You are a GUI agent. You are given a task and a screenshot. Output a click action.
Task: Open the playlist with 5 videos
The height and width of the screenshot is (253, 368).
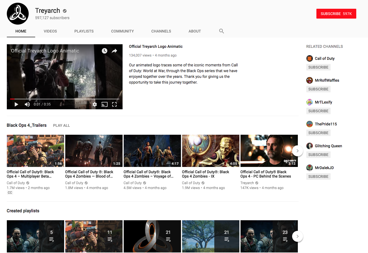tap(35, 236)
